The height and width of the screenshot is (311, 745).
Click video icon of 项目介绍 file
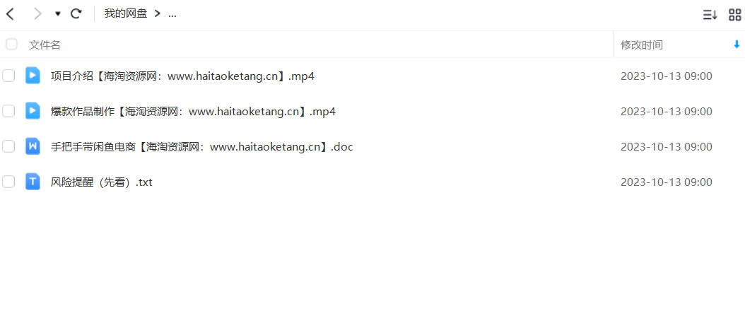tap(33, 76)
